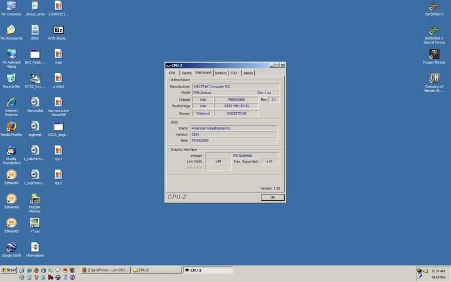Open the 9728-[Guru... 7z archive
The image size is (451, 282).
click(59, 32)
